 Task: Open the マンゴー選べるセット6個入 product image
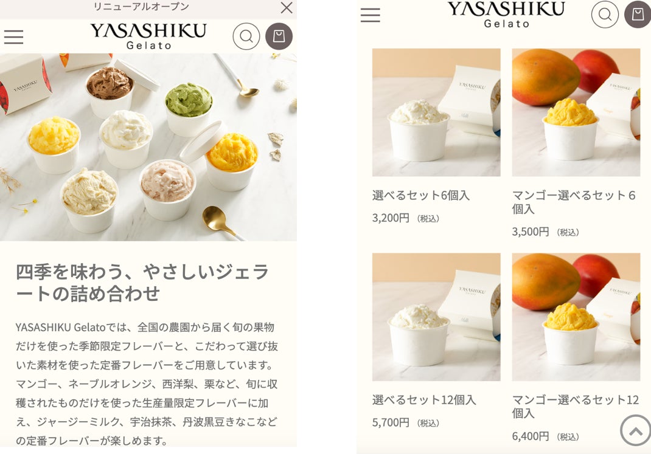576,112
